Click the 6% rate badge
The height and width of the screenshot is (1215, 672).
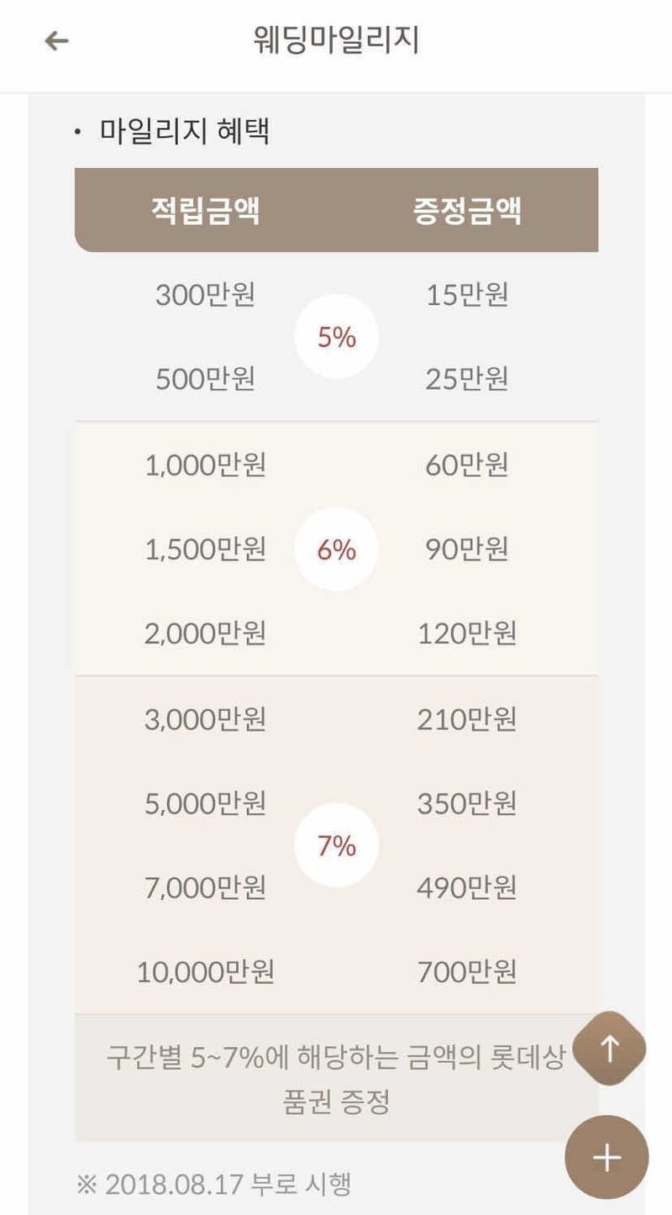(337, 550)
